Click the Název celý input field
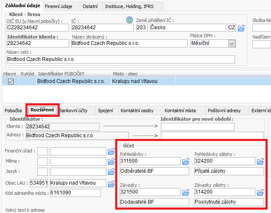 coord(121,59)
